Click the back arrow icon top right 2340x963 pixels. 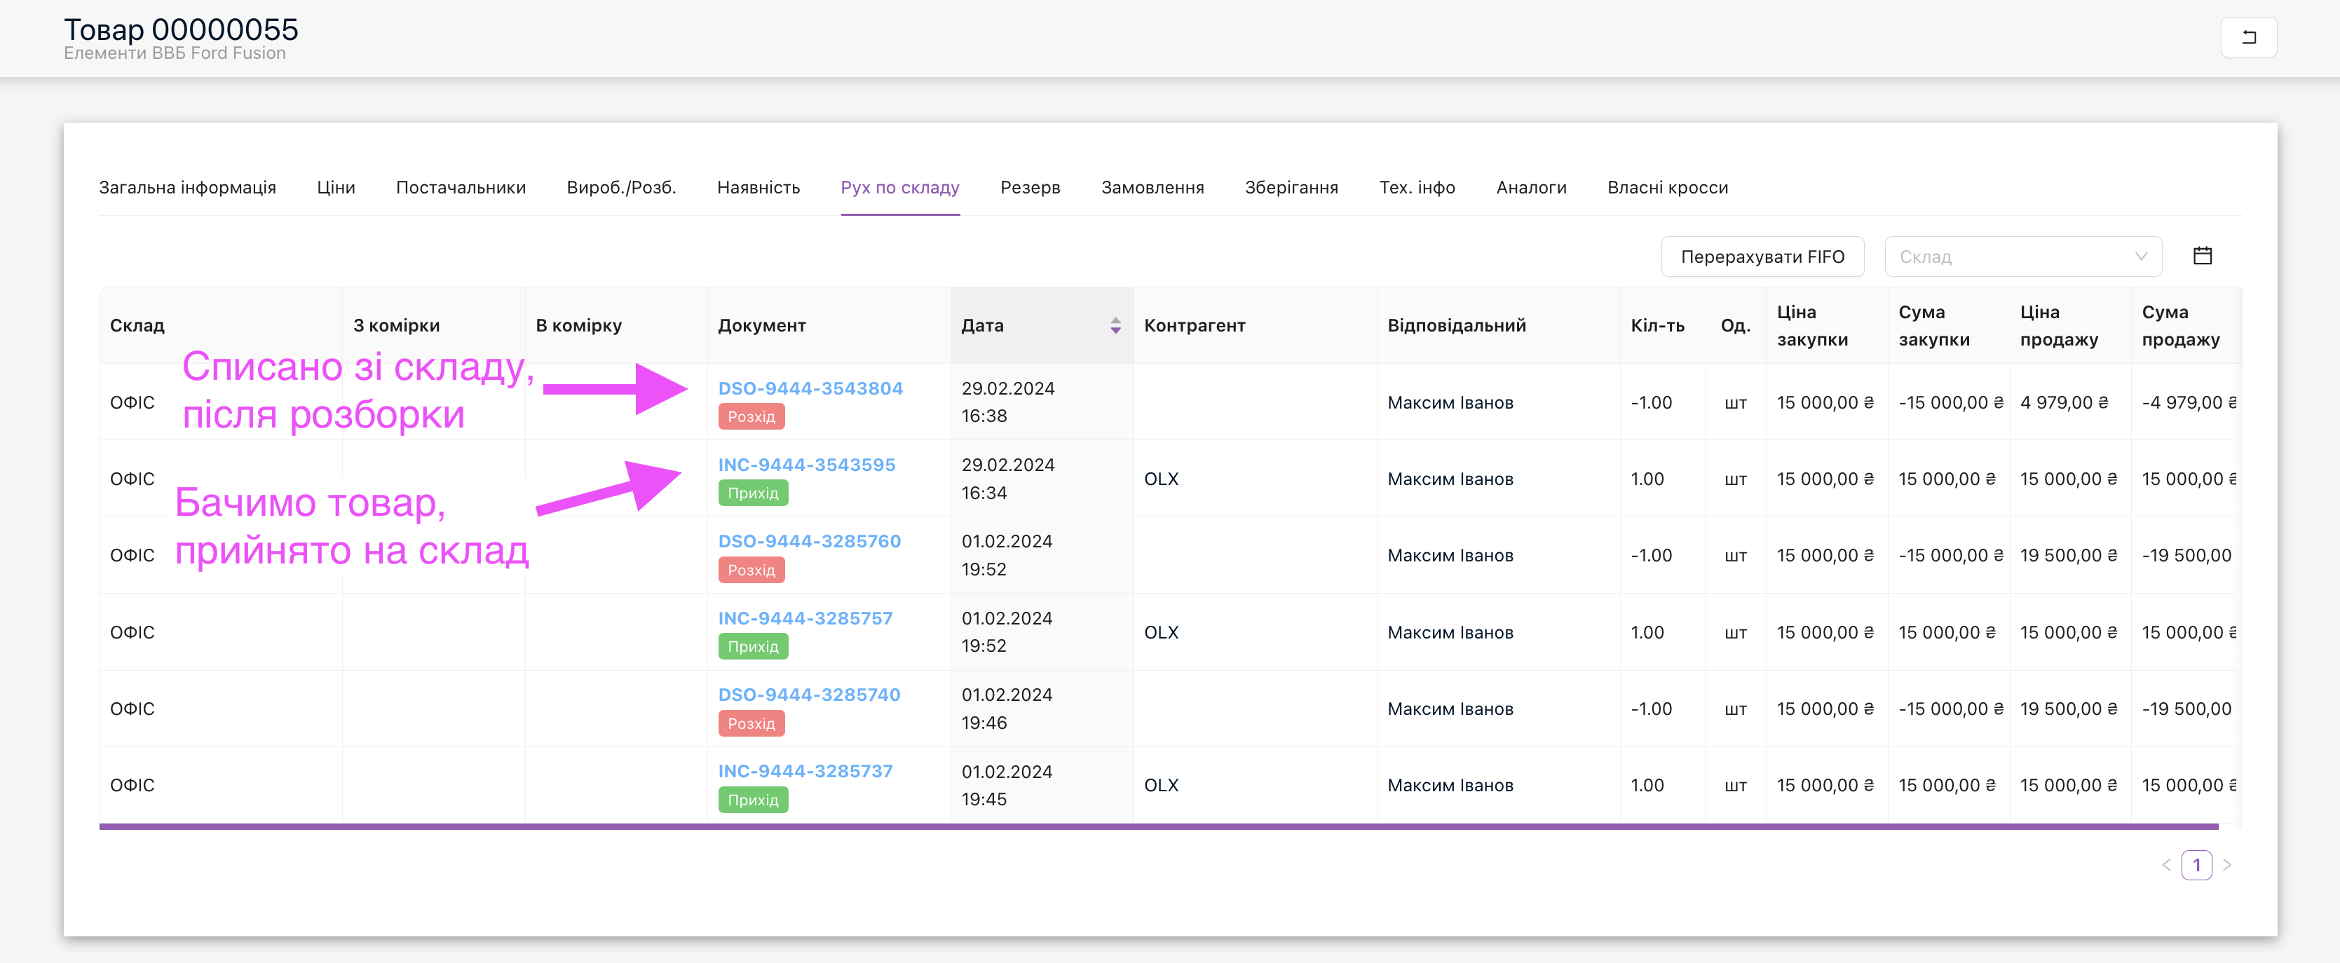(x=2247, y=37)
